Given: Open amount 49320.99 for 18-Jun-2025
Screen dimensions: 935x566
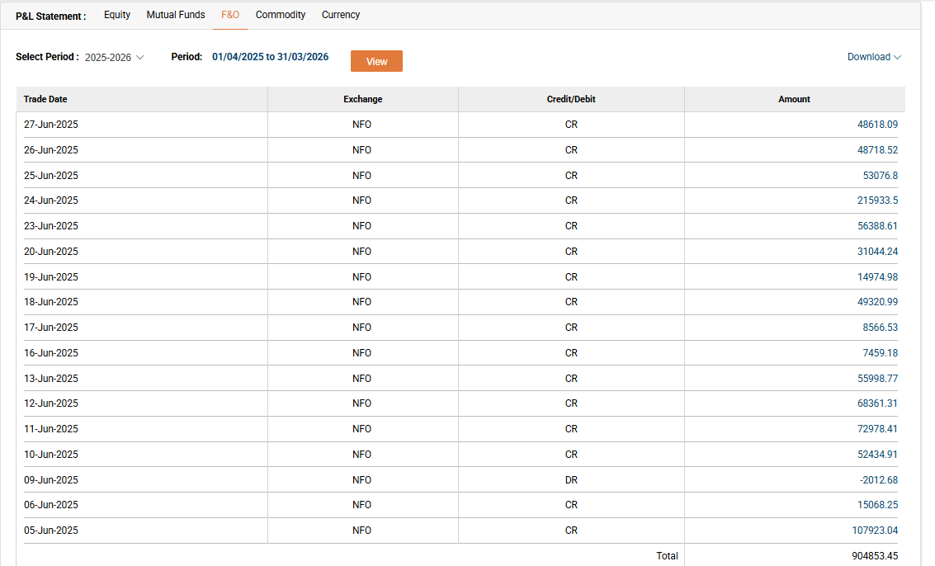Looking at the screenshot, I should click(x=877, y=302).
